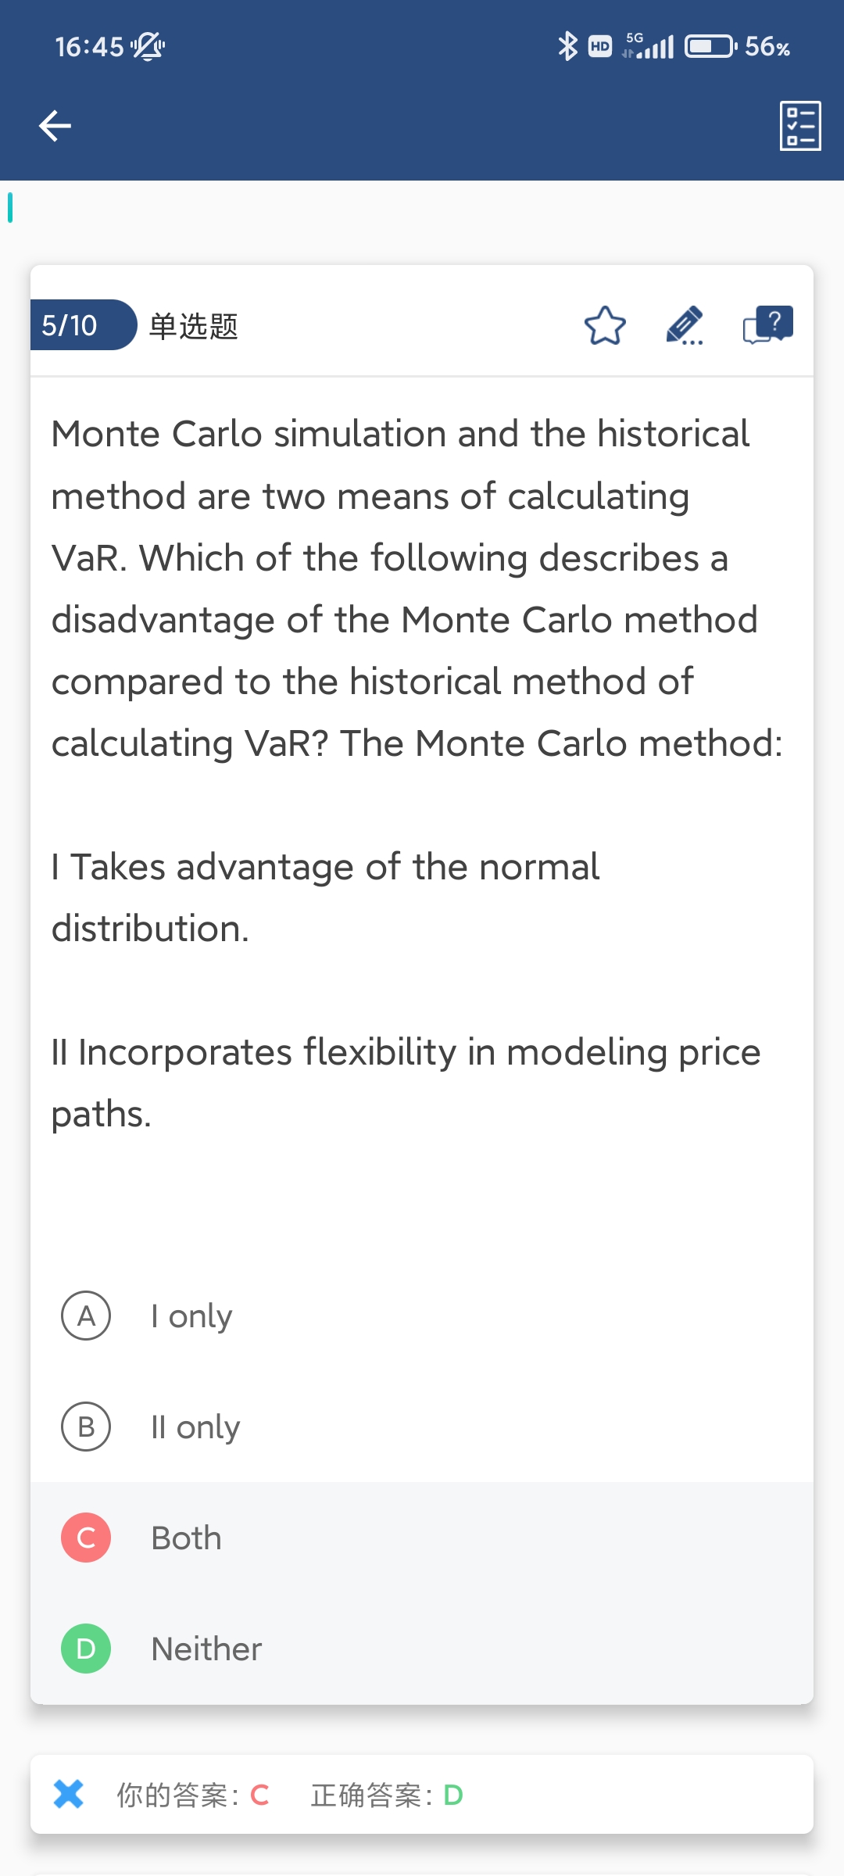The height and width of the screenshot is (1876, 844).
Task: Choose the "Neither" answer text
Action: tap(206, 1649)
